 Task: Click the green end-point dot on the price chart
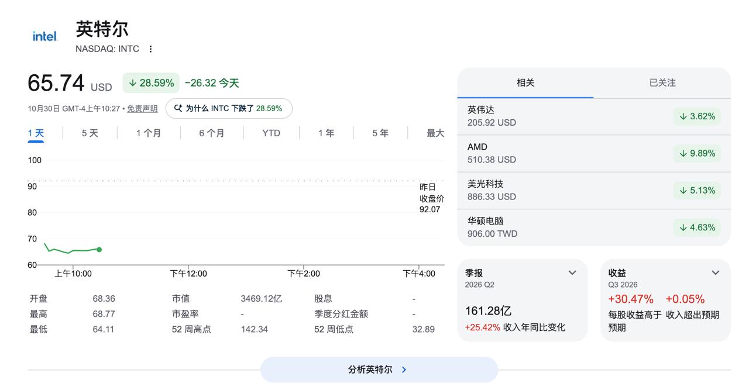(x=99, y=250)
